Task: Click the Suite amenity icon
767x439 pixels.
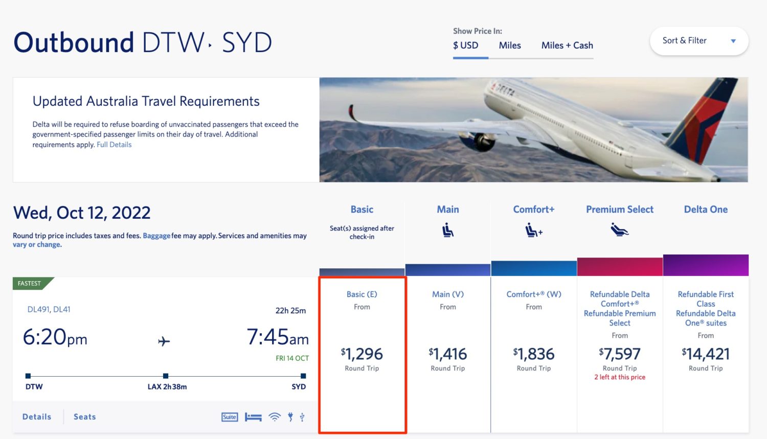Action: [230, 417]
